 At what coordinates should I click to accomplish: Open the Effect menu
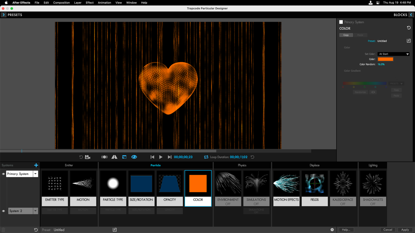(x=90, y=3)
